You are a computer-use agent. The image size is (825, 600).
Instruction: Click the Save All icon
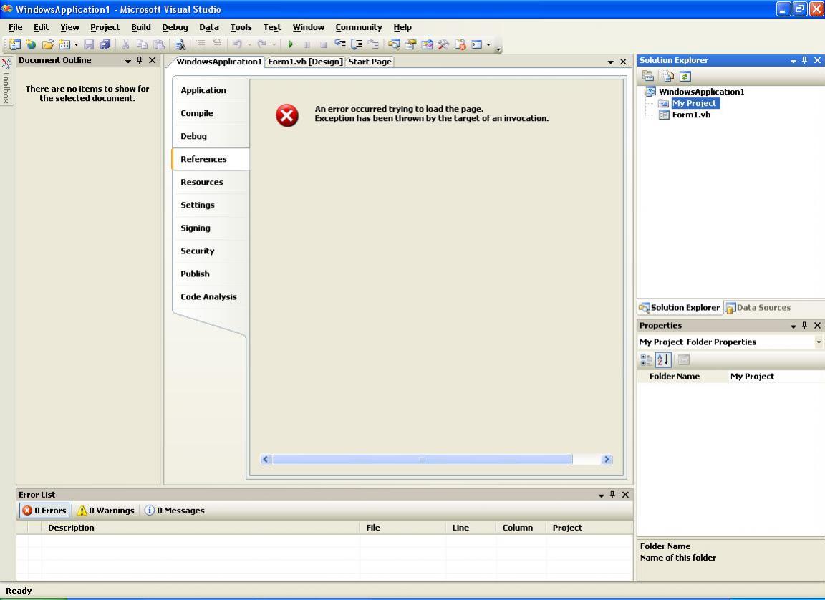pos(105,44)
